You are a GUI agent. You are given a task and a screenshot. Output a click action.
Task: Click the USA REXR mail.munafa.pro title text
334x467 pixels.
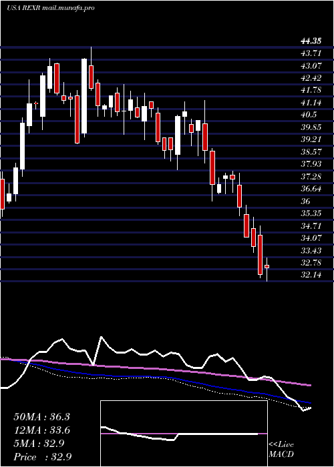(x=51, y=8)
